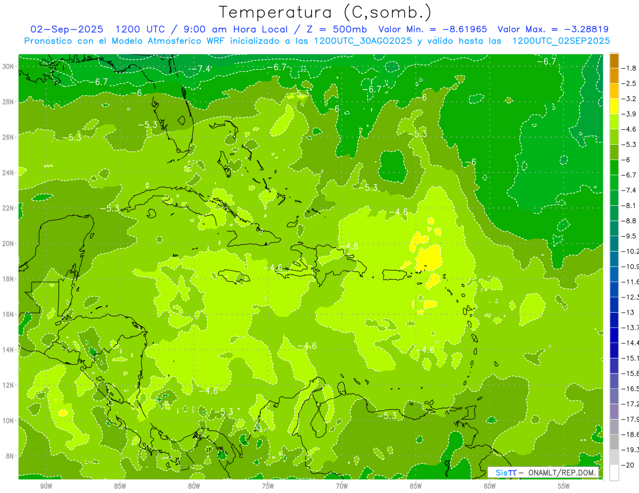This screenshot has height=493, width=639.
Task: Click the title 'Temperatura (C,somb.)'
Action: 325,13
